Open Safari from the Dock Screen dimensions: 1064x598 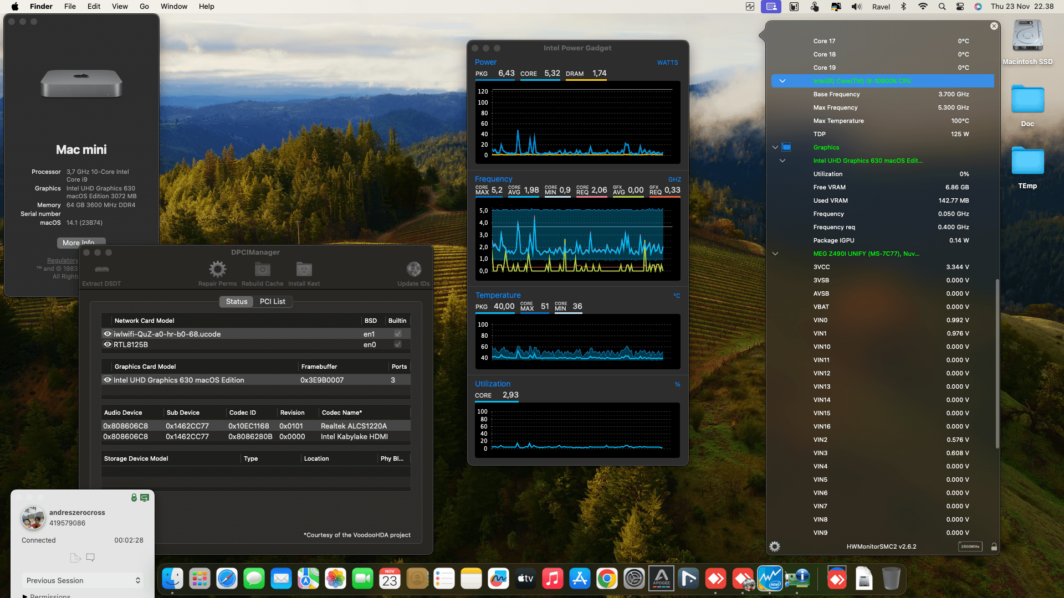(227, 579)
